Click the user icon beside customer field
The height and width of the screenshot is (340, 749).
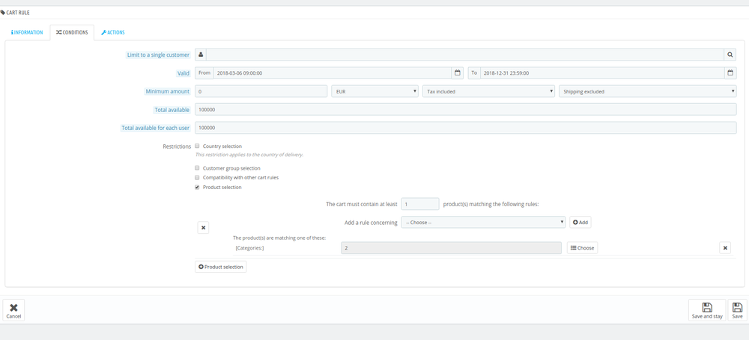[201, 55]
